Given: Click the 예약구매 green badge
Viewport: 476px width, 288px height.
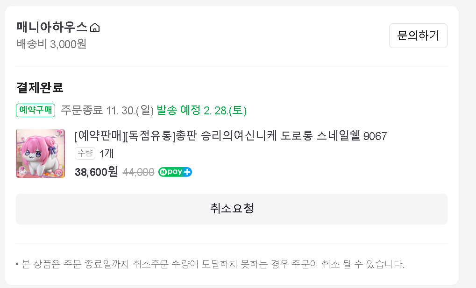Looking at the screenshot, I should pos(36,110).
